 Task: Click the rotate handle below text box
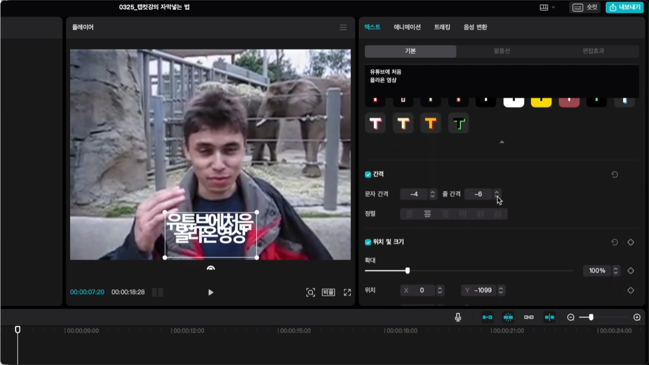[x=211, y=267]
